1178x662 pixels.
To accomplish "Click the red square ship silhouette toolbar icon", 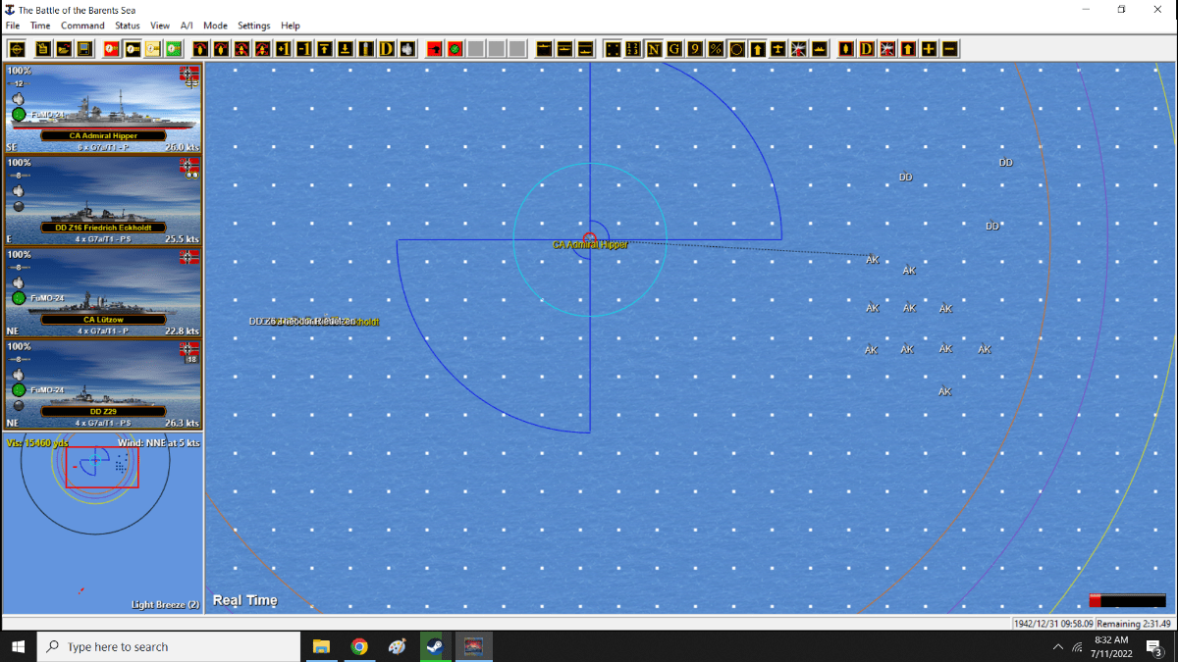I will coord(434,49).
